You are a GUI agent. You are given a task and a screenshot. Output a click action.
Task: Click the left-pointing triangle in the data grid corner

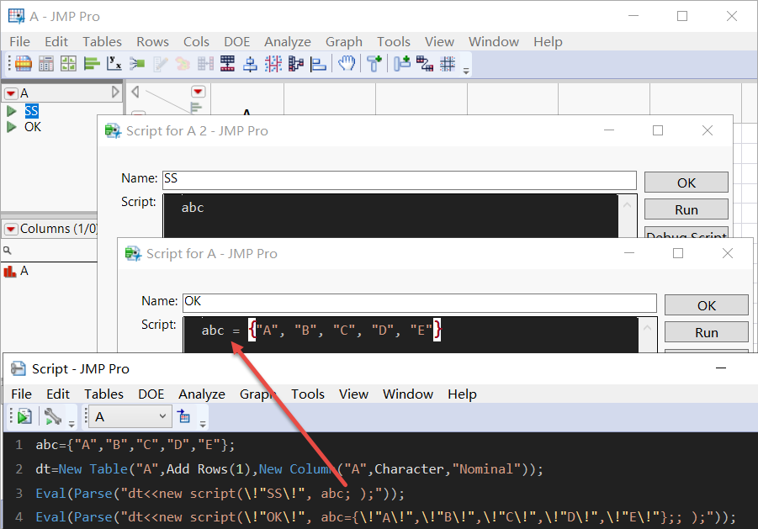tap(135, 92)
